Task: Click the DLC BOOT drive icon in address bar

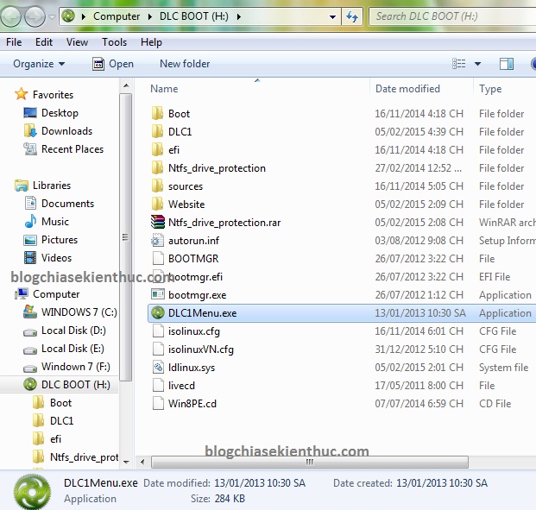Action: point(68,16)
